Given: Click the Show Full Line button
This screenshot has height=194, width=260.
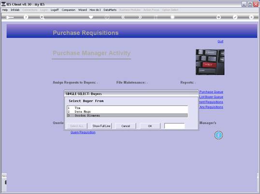Looking at the screenshot, I should pyautogui.click(x=101, y=126).
